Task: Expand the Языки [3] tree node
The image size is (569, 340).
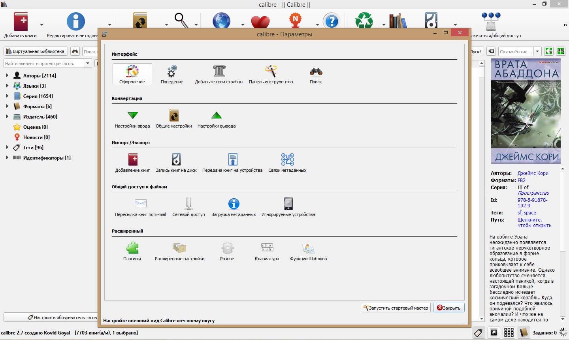Action: [x=7, y=86]
